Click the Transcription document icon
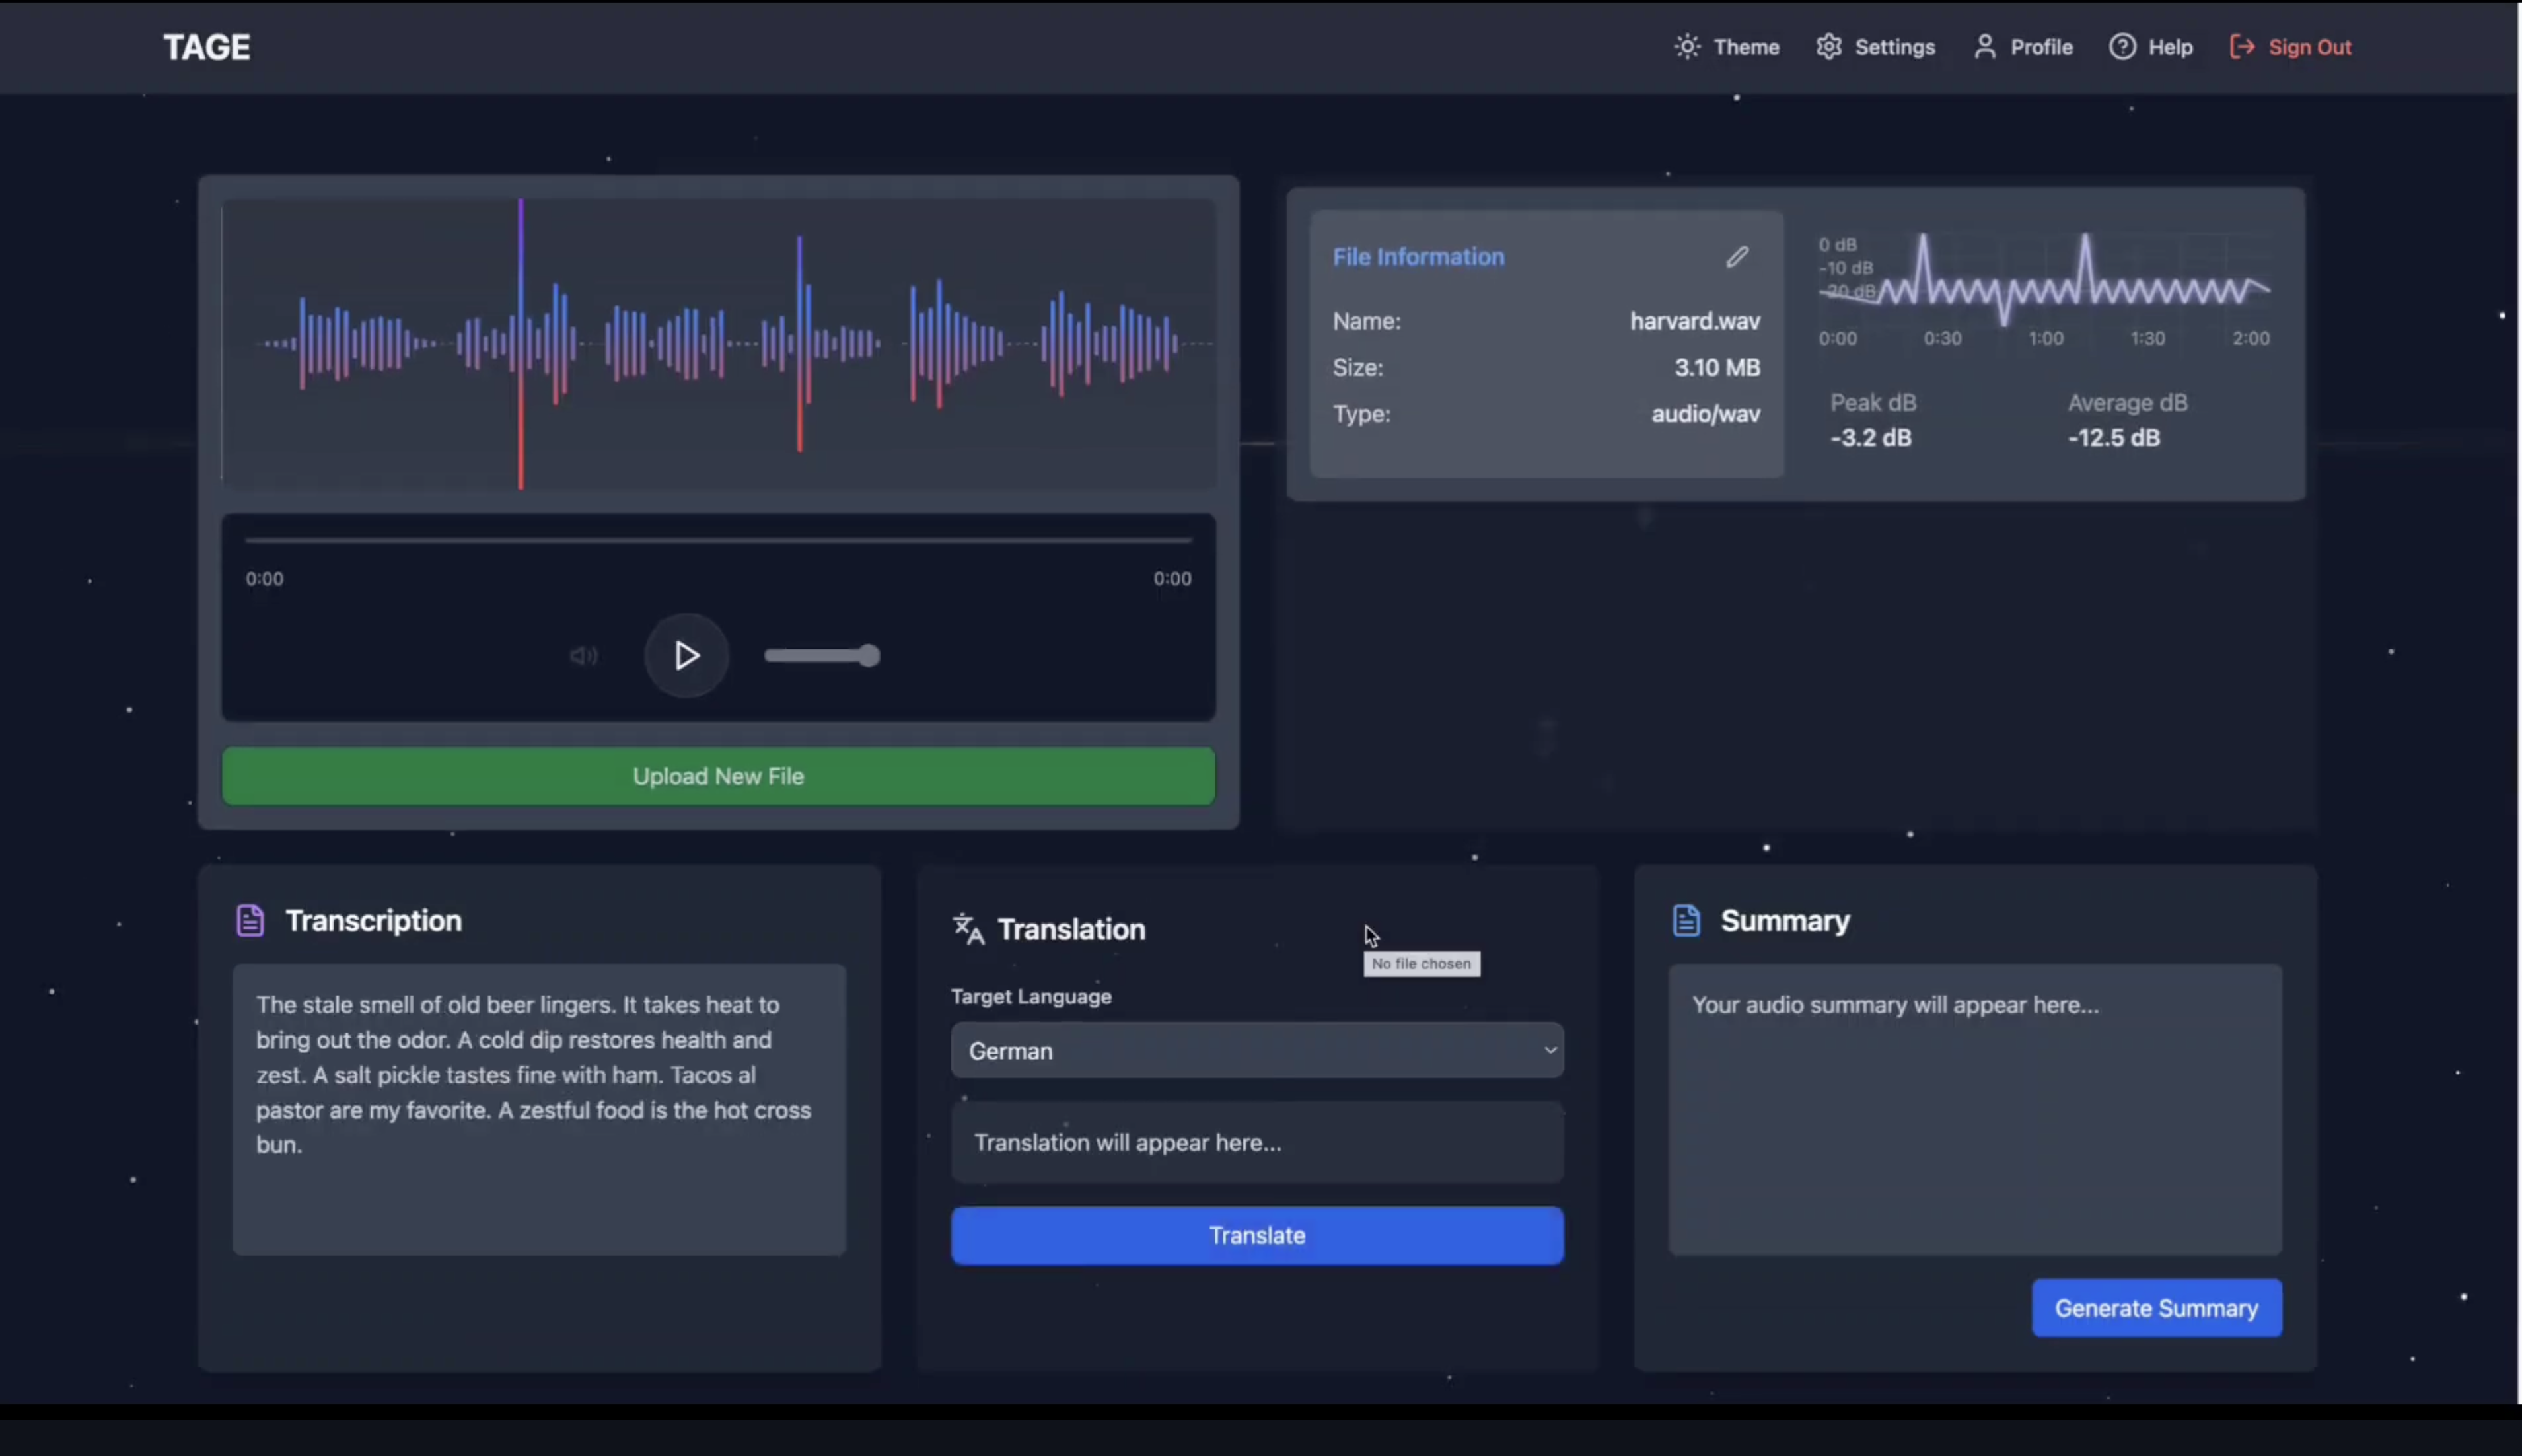Image resolution: width=2522 pixels, height=1456 pixels. tap(250, 920)
